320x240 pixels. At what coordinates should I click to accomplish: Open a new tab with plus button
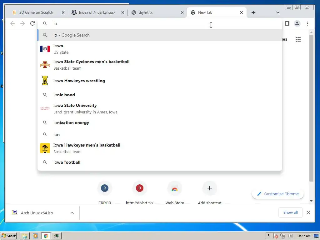coord(253,12)
